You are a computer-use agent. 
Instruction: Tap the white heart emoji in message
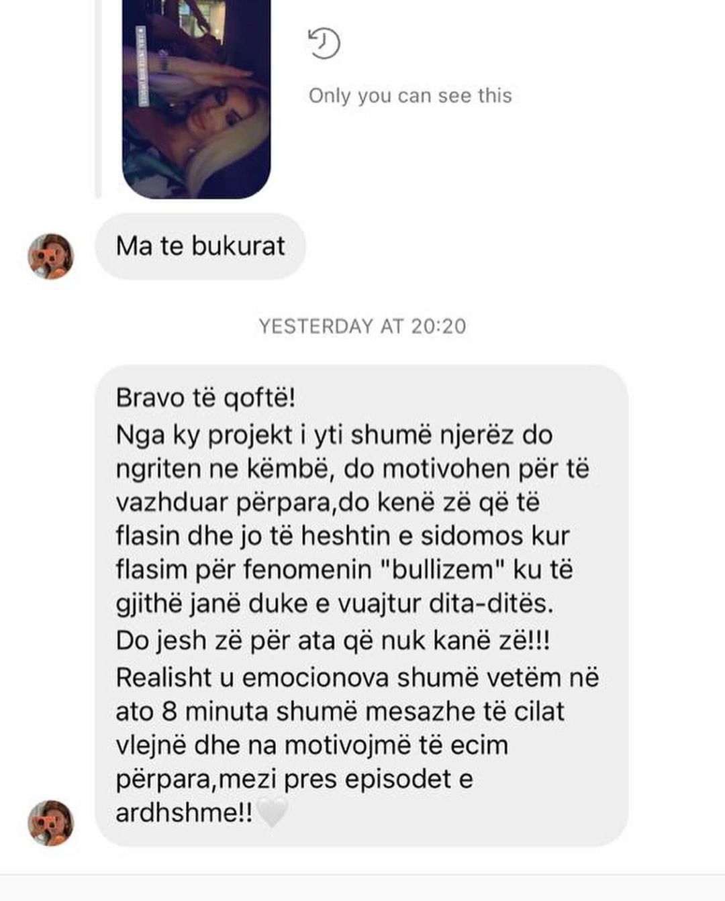click(x=273, y=812)
